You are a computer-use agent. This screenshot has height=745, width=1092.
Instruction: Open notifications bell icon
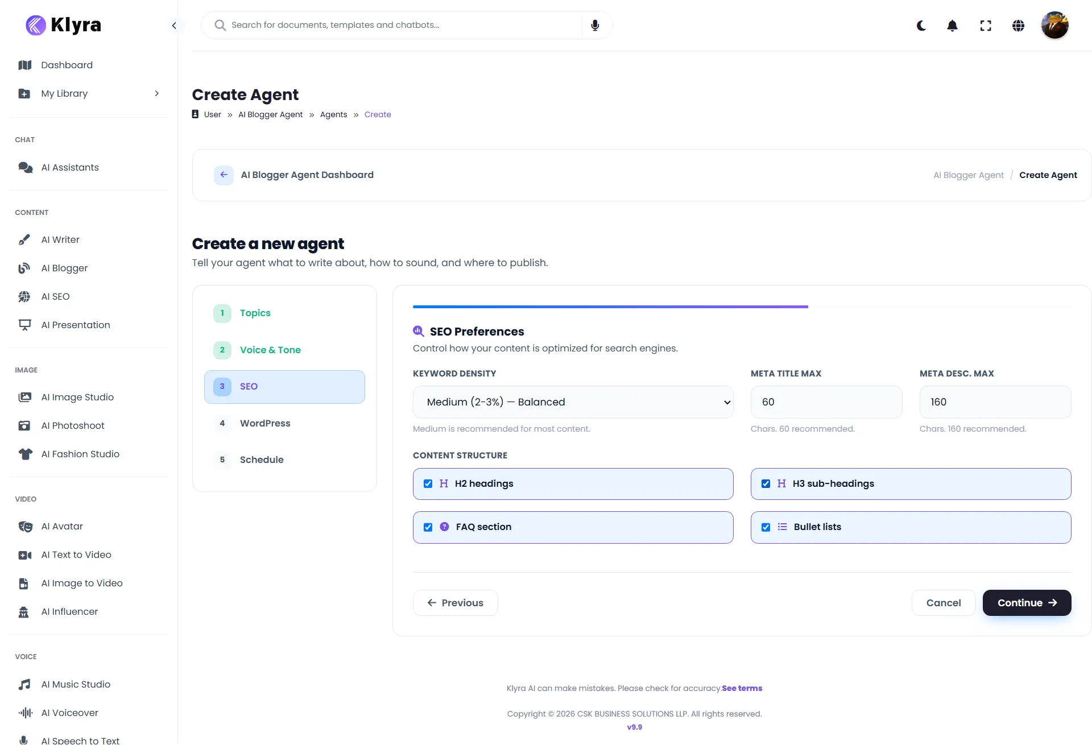click(x=953, y=26)
